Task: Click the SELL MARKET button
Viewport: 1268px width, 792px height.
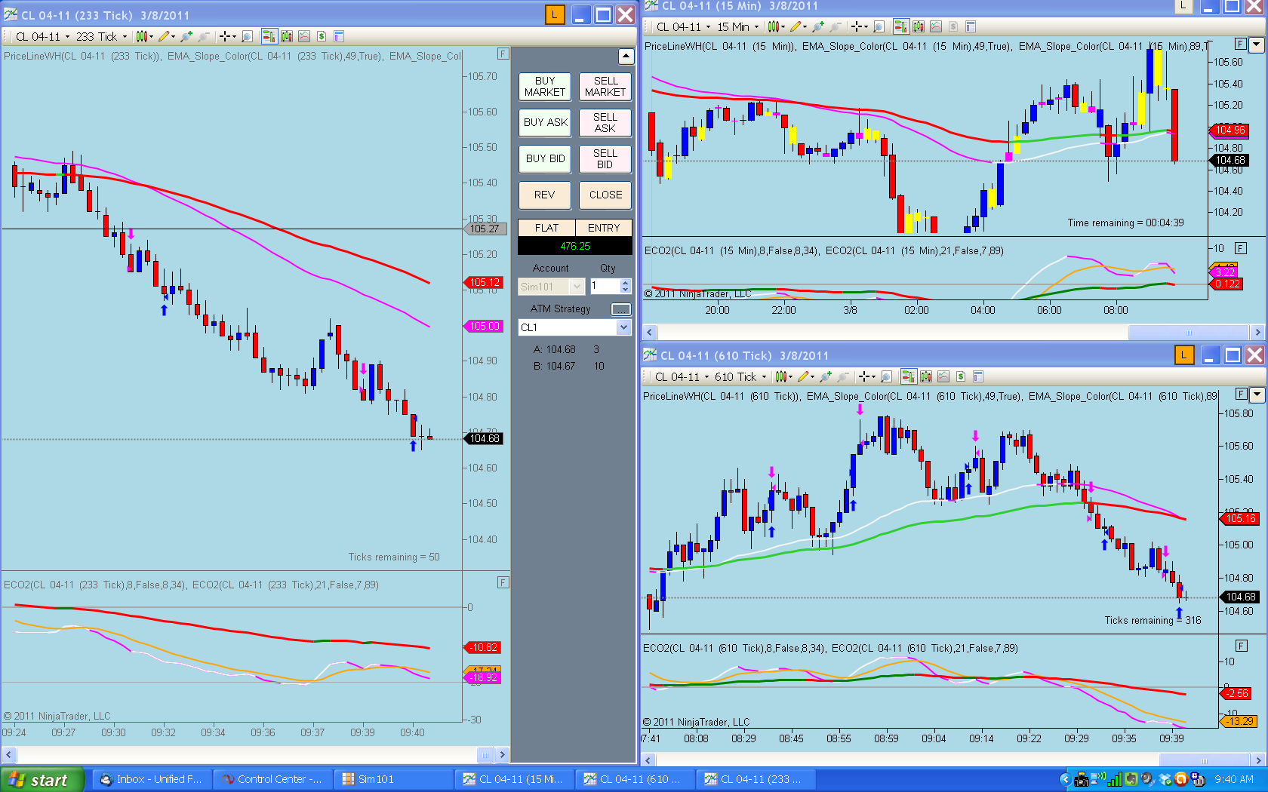Action: pyautogui.click(x=605, y=87)
